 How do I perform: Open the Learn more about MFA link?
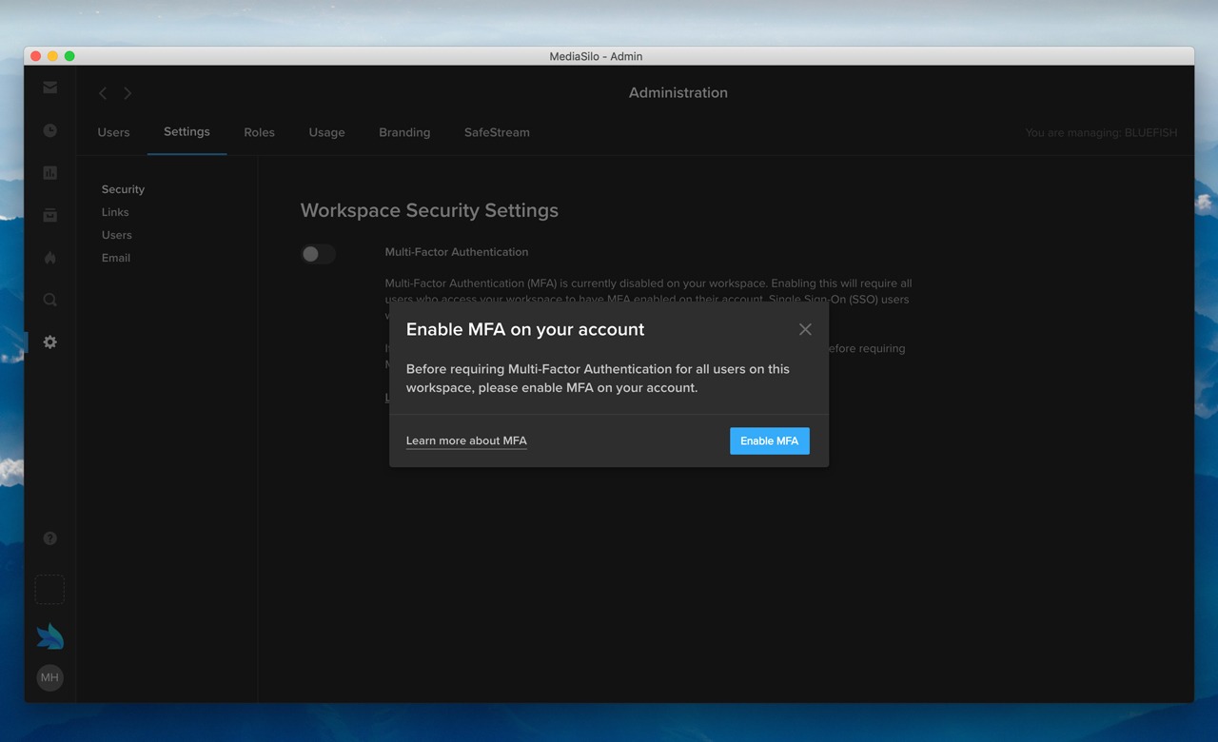[x=466, y=440]
